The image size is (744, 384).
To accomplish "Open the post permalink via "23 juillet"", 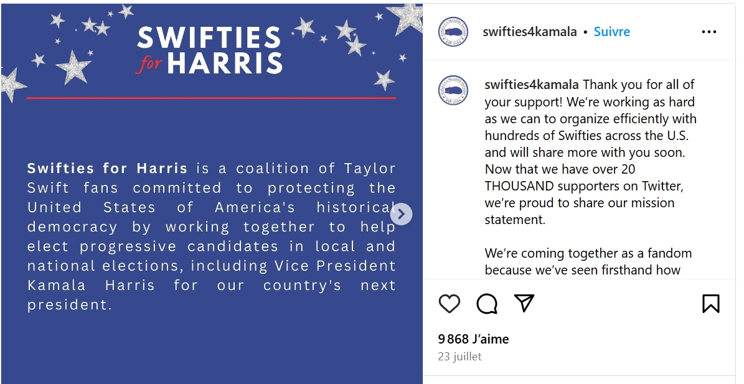I will click(459, 357).
